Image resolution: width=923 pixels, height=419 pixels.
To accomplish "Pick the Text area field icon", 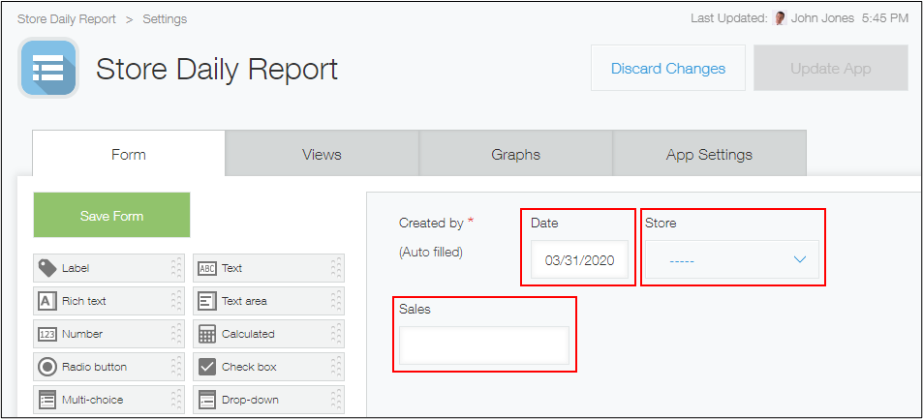I will [x=206, y=301].
